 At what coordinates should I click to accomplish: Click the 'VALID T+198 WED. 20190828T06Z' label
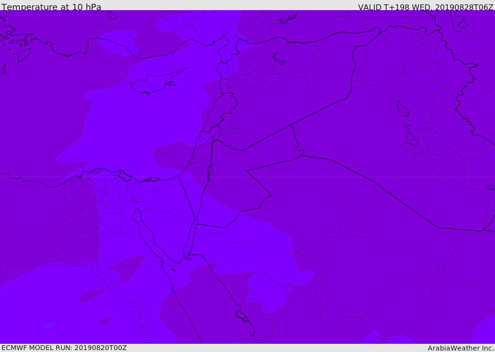click(425, 7)
